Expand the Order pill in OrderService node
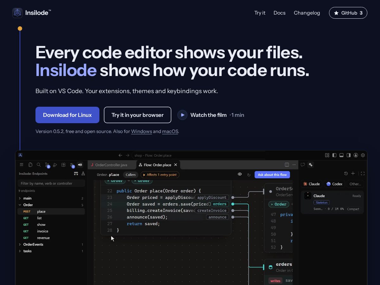The height and width of the screenshot is (285, 380). point(278,204)
